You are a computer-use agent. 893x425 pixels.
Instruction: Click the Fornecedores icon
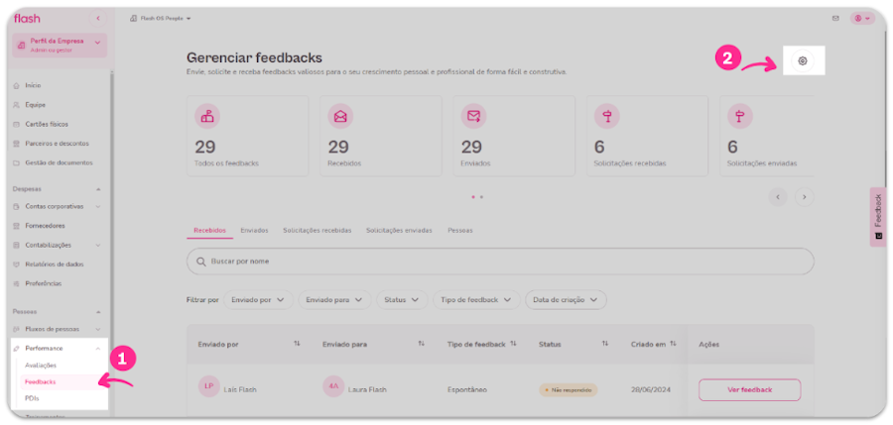(17, 226)
